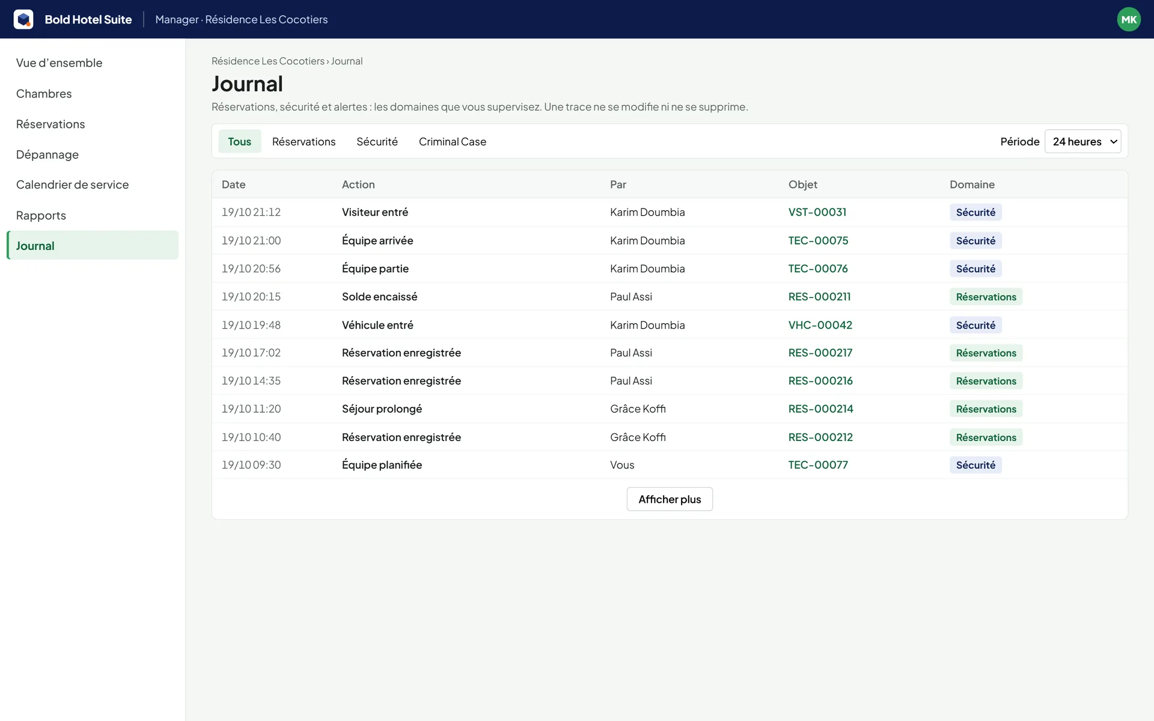This screenshot has width=1154, height=721.
Task: Click the Objet column header
Action: (x=802, y=184)
